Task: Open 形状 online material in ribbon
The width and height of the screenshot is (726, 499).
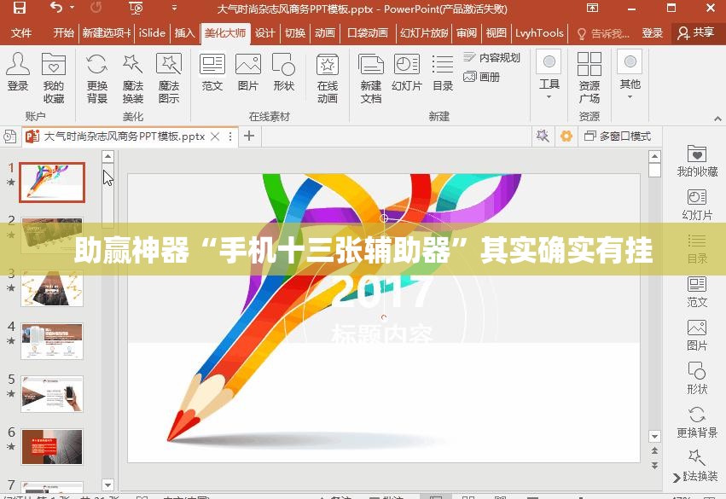Action: (284, 72)
